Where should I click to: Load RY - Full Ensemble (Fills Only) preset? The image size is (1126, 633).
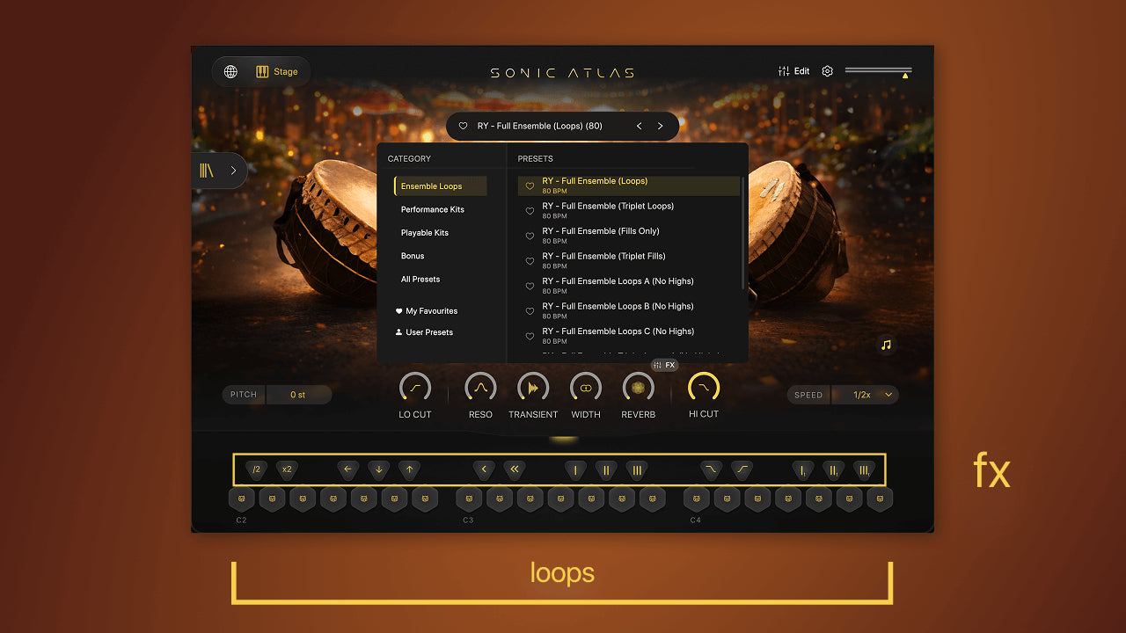(x=629, y=236)
